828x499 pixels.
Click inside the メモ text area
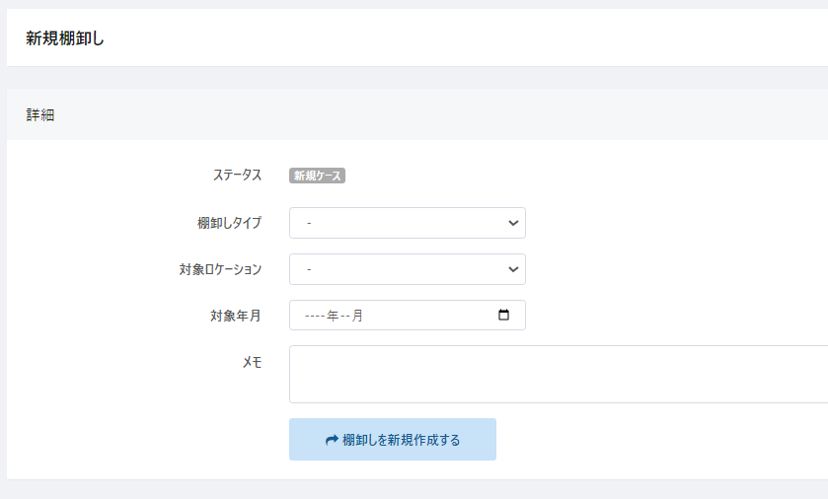[x=558, y=374]
